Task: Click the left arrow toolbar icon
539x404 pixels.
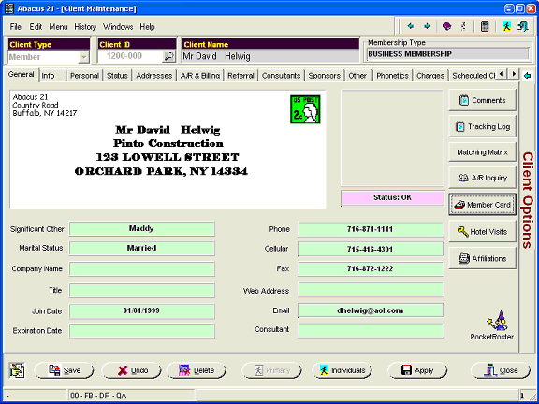Action: (x=411, y=26)
